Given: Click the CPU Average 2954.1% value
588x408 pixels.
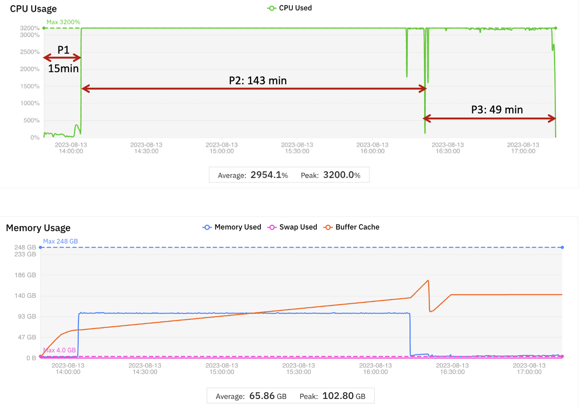Looking at the screenshot, I should (269, 175).
